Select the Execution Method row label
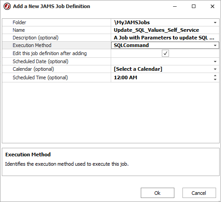Screen dimensions: 221x202 point(32,45)
